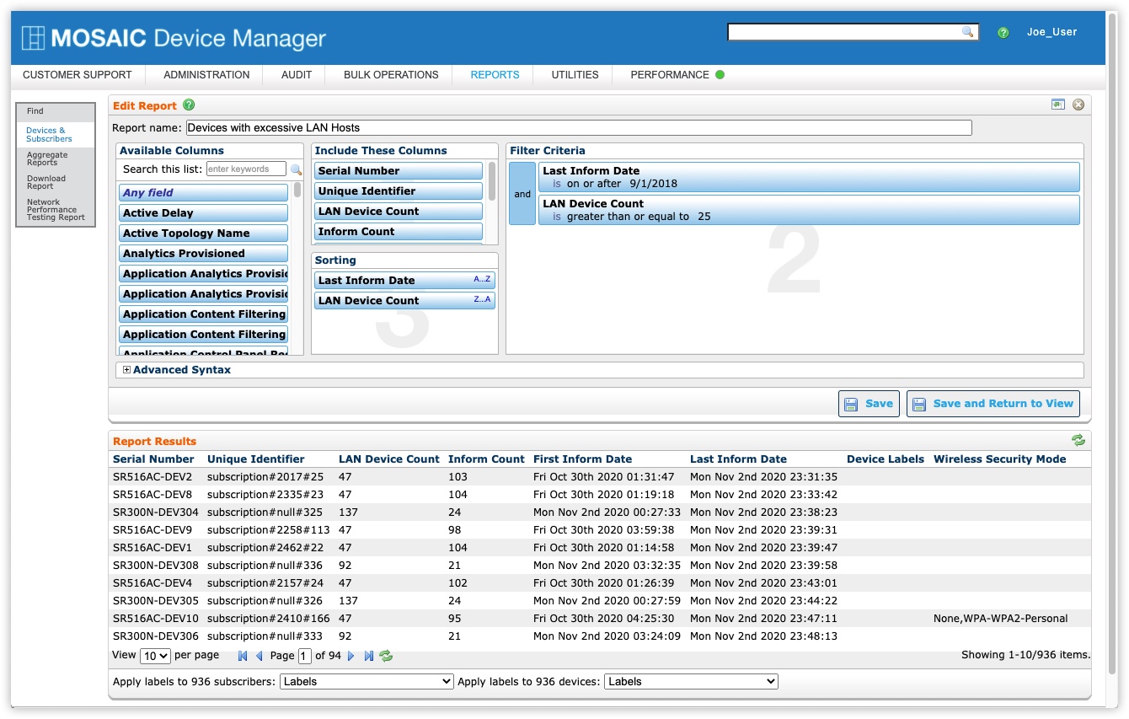This screenshot has height=719, width=1129.
Task: Open the Audit menu
Action: point(297,75)
